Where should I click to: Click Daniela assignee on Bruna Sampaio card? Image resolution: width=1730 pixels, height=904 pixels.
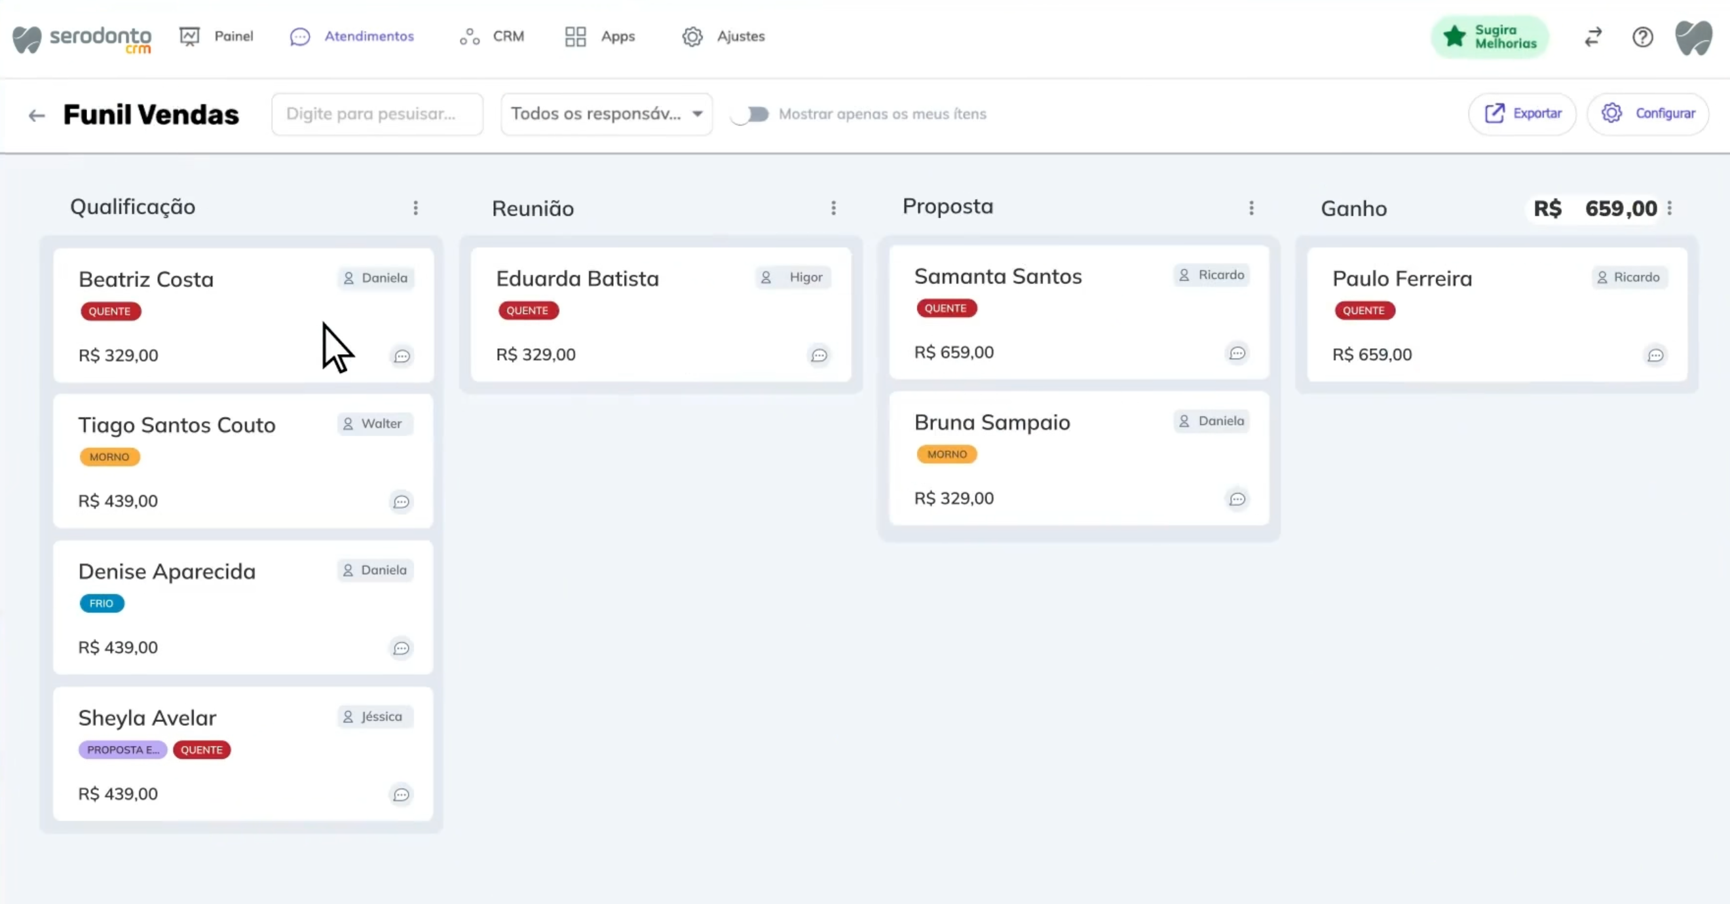1212,421
